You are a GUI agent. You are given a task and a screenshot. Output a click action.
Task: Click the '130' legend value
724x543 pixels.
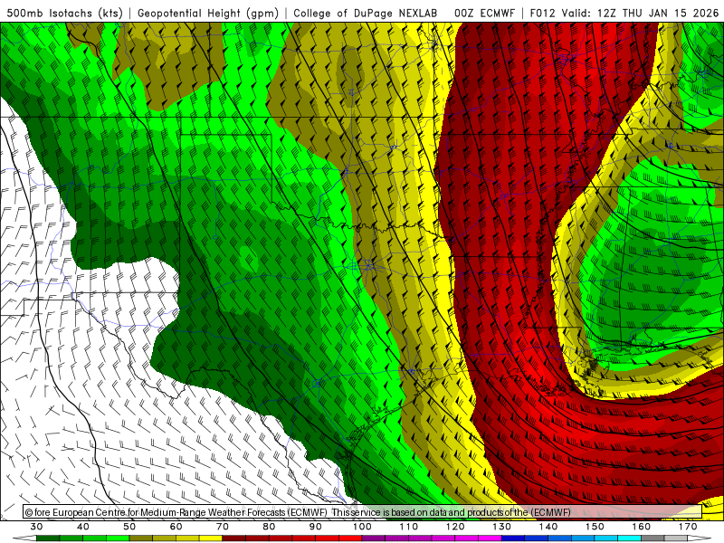click(502, 527)
